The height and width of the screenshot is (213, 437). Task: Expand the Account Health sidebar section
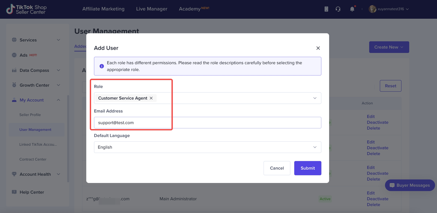[x=58, y=174]
